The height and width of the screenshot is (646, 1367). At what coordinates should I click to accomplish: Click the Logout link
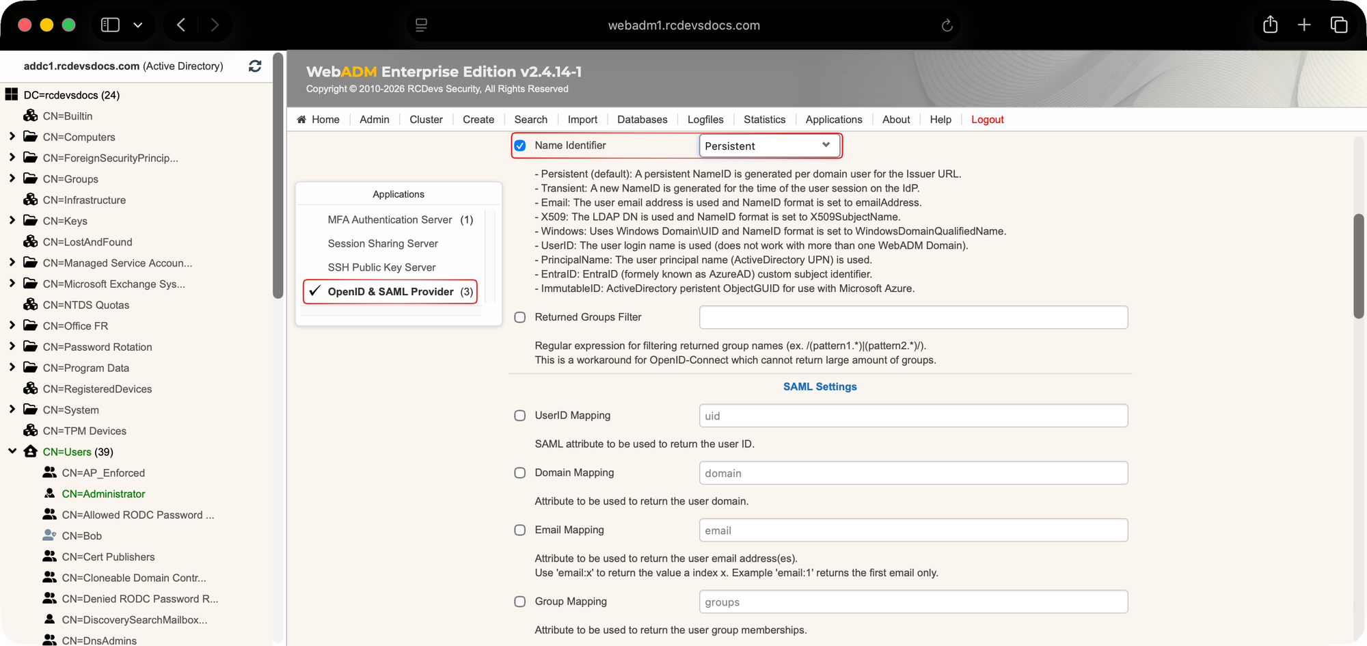(988, 120)
